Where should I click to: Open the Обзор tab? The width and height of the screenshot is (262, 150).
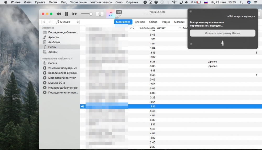(153, 22)
